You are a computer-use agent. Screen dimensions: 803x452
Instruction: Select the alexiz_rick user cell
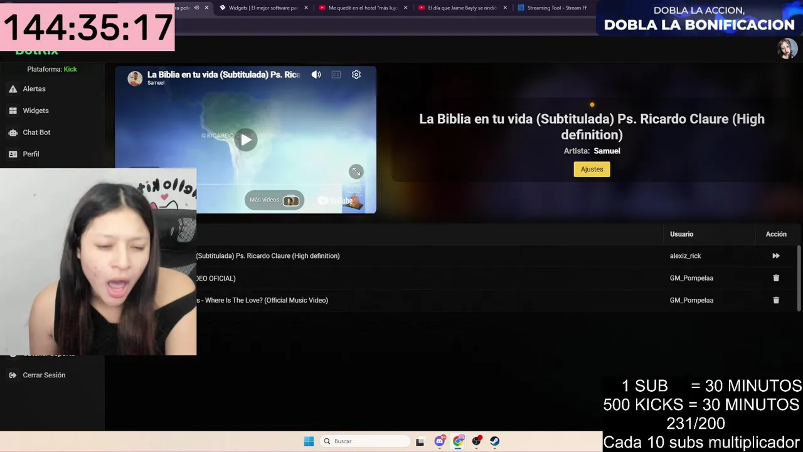click(x=685, y=256)
